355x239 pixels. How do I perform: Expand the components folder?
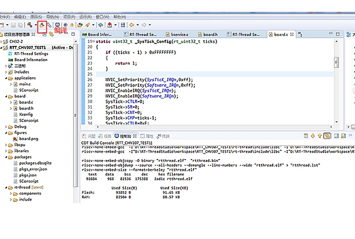[x=11, y=194]
